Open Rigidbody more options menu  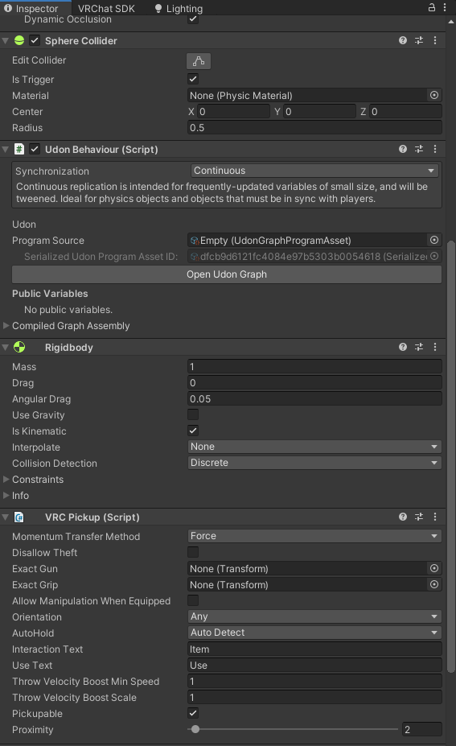[435, 347]
